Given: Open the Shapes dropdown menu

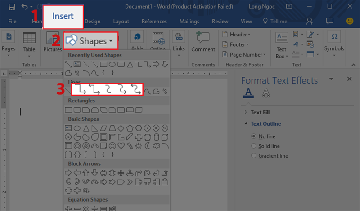Looking at the screenshot, I should click(x=92, y=41).
